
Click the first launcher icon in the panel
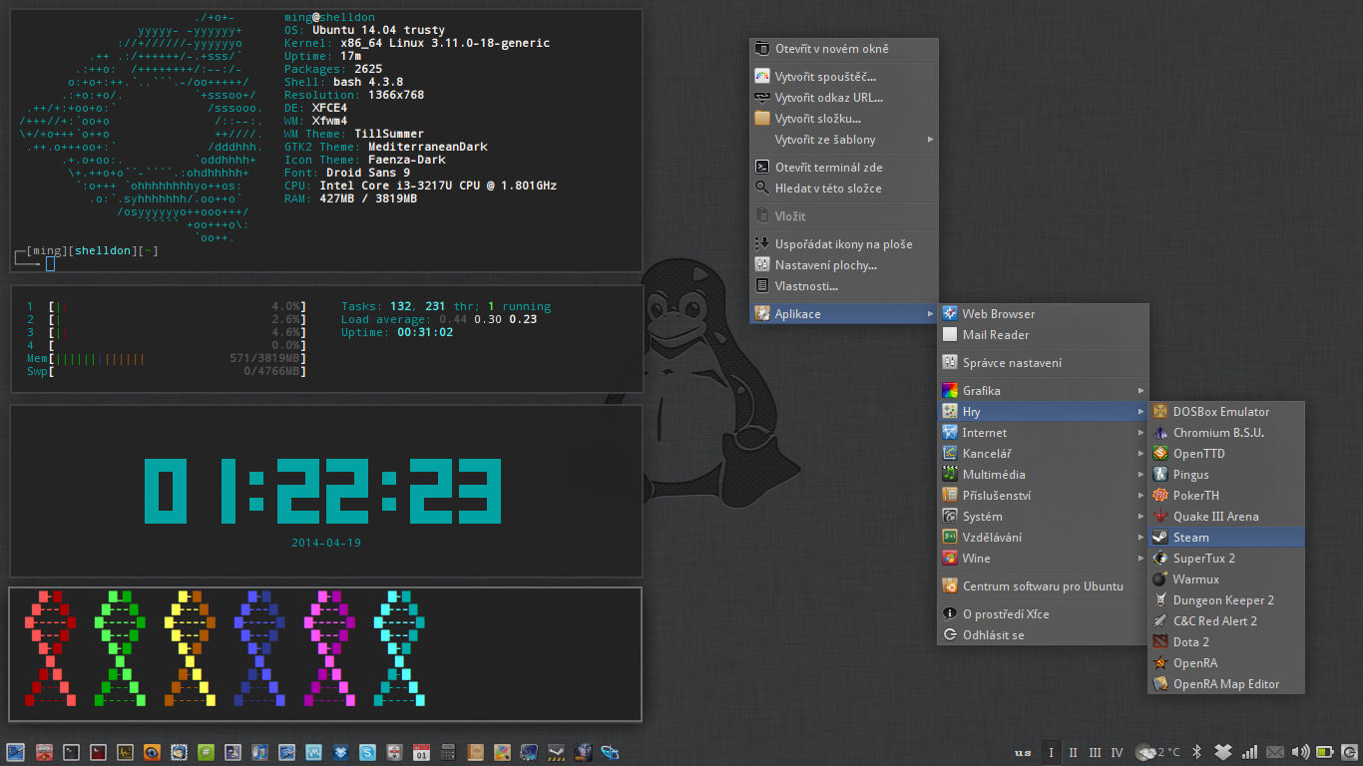15,752
